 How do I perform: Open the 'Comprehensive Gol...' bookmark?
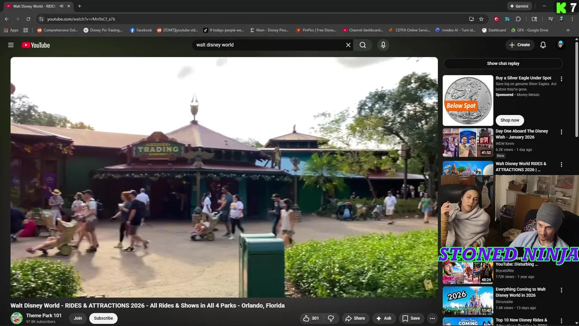57,30
